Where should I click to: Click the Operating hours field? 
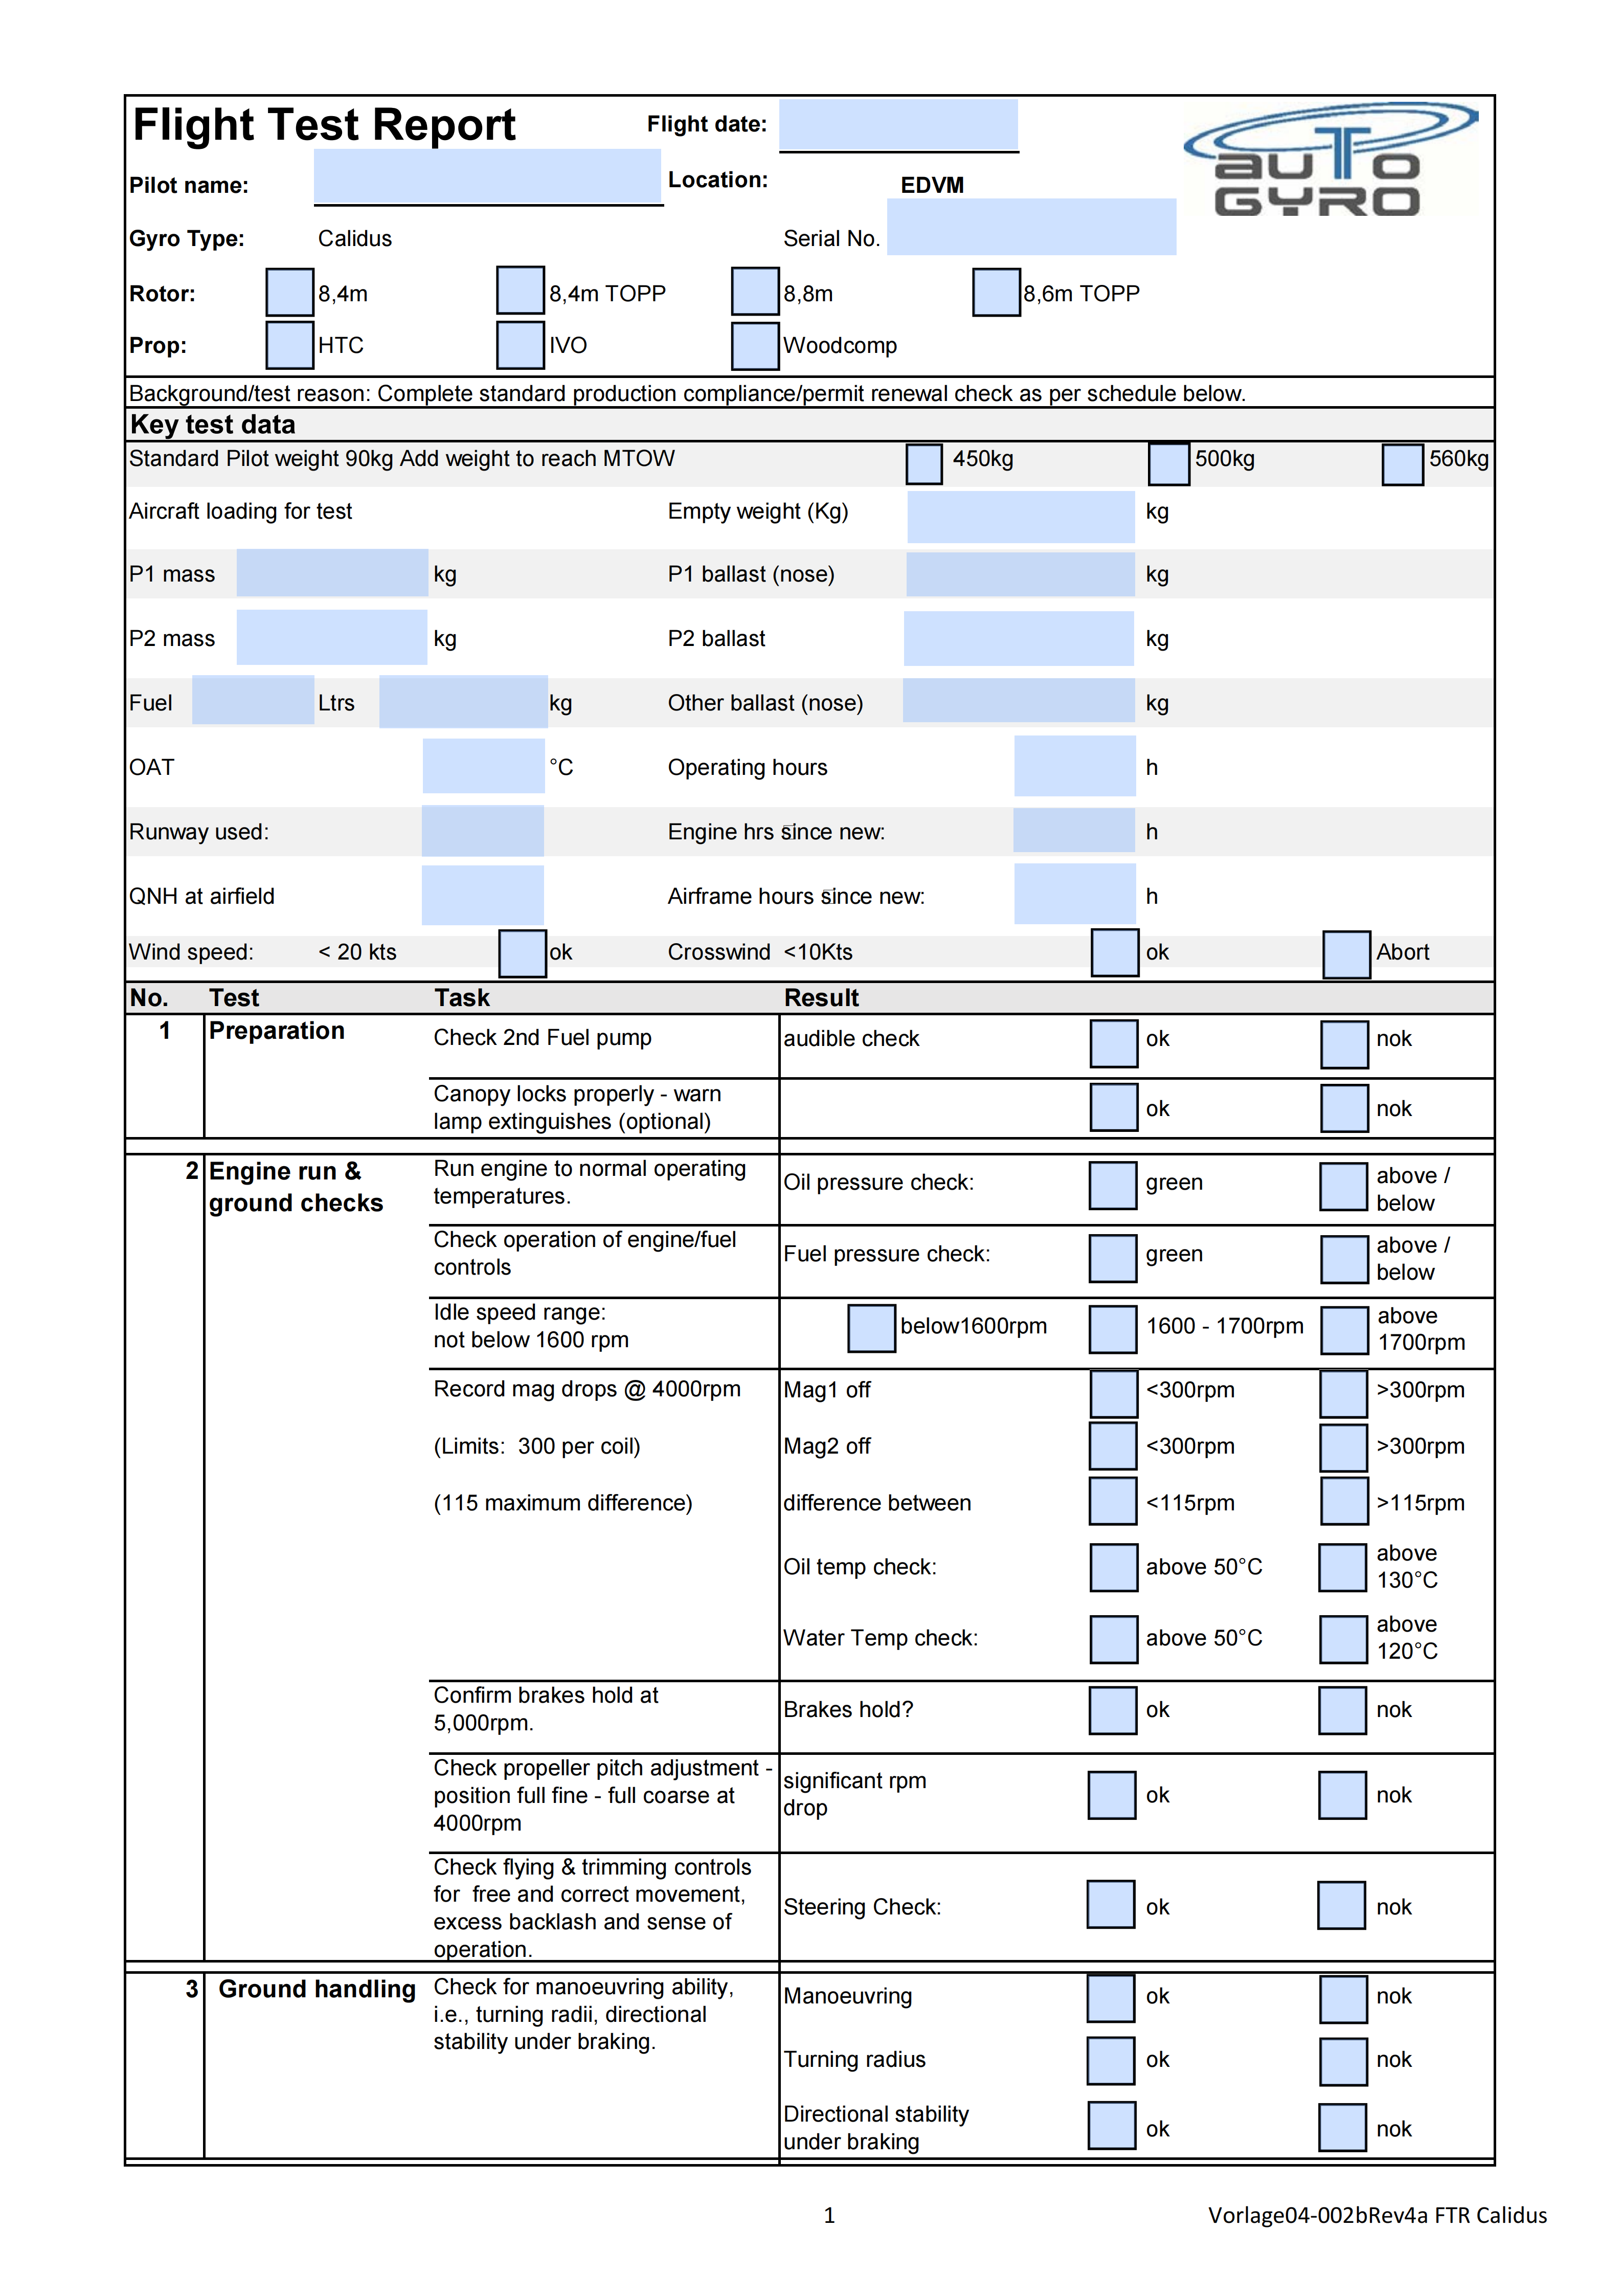pos(1075,765)
